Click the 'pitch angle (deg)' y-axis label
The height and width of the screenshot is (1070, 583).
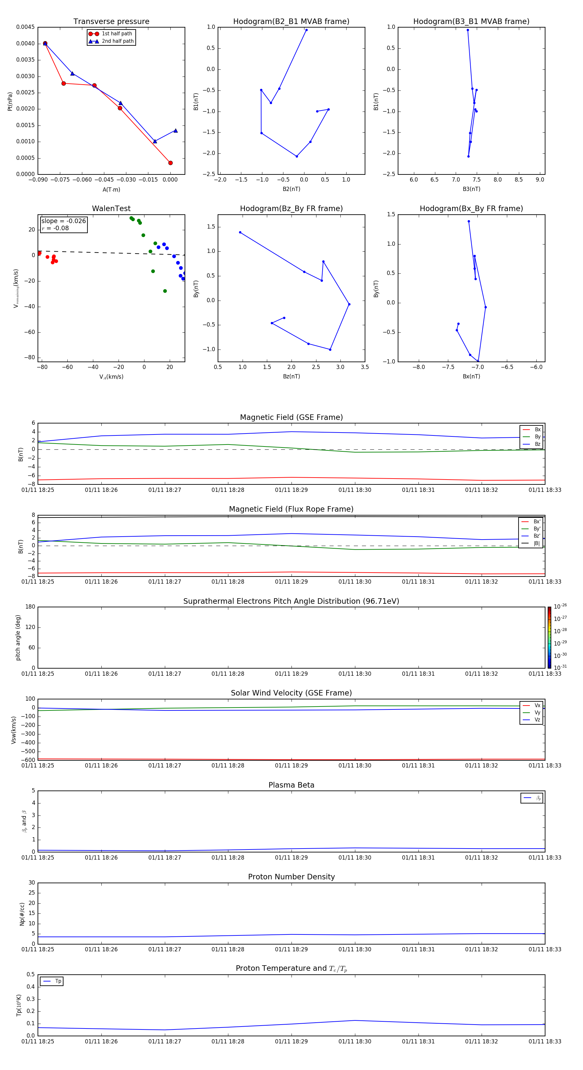[x=18, y=637]
